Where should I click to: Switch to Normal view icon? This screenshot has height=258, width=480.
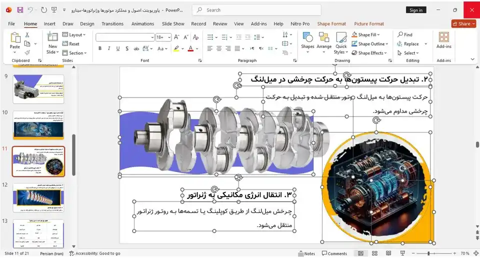coord(360,253)
